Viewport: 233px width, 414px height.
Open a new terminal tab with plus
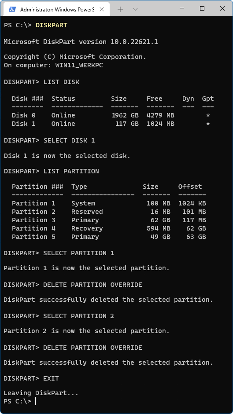click(x=120, y=9)
